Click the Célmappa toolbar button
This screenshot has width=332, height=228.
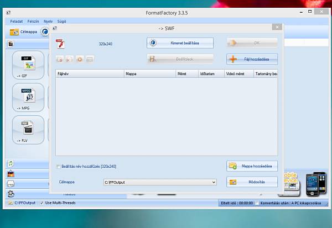(23, 32)
